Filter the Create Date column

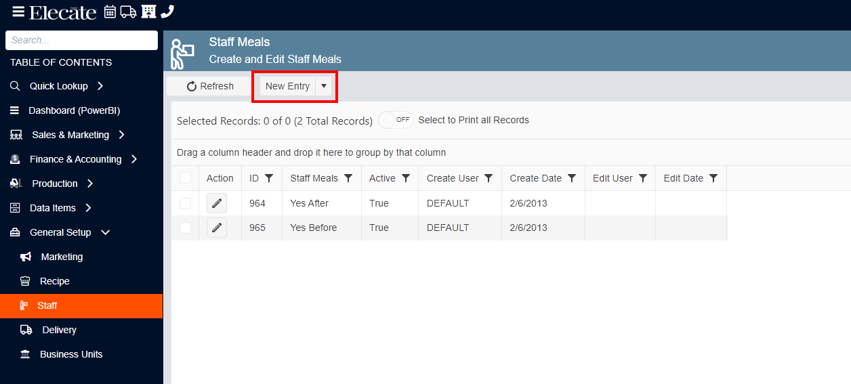coord(572,178)
